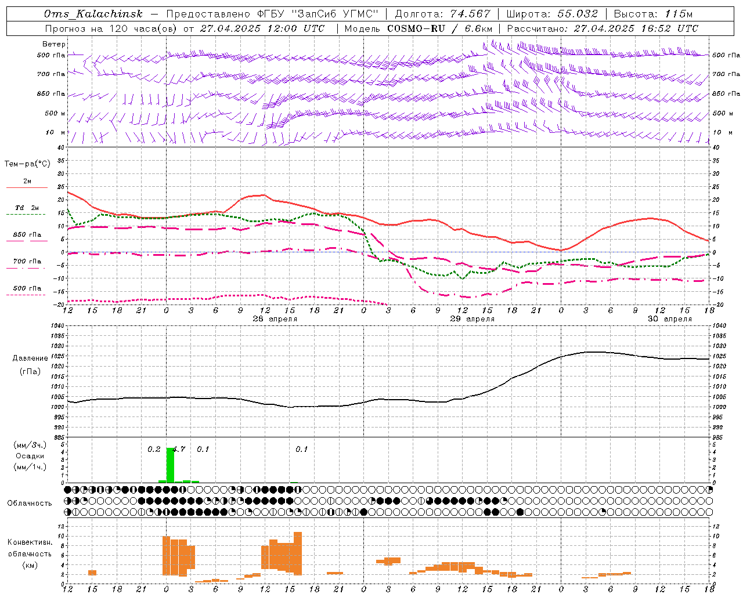Image resolution: width=743 pixels, height=594 pixels.
Task: Click the 29 апреля date label
Action: click(x=473, y=319)
